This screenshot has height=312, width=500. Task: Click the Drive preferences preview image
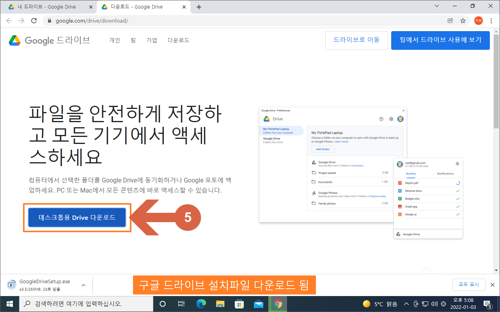(361, 173)
